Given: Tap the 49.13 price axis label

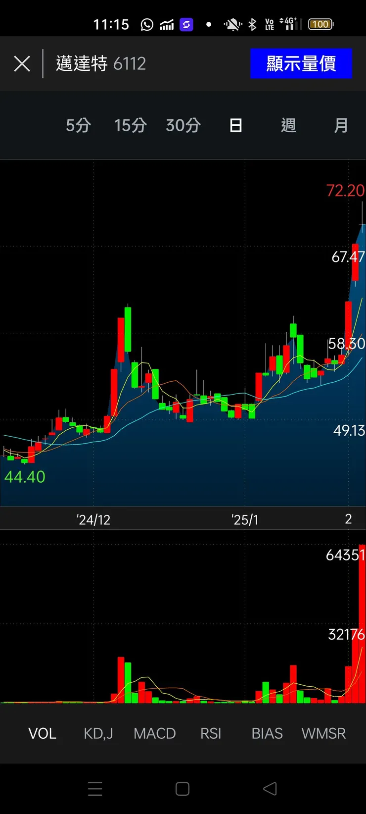Looking at the screenshot, I should [349, 430].
